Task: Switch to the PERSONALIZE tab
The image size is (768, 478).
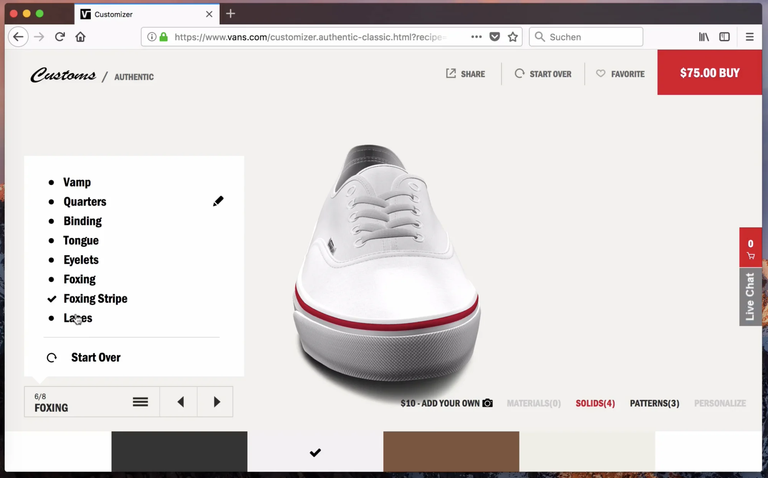Action: (x=720, y=403)
